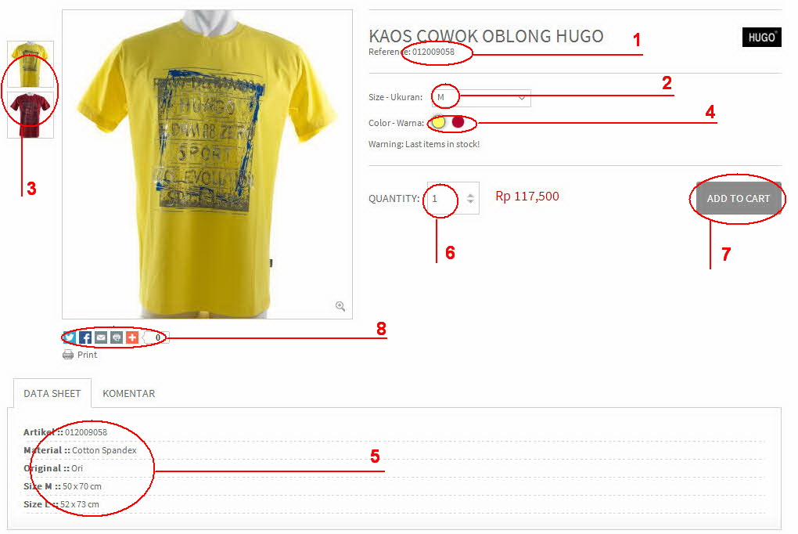The height and width of the screenshot is (534, 798).
Task: Share product on Twitter icon
Action: tap(70, 337)
